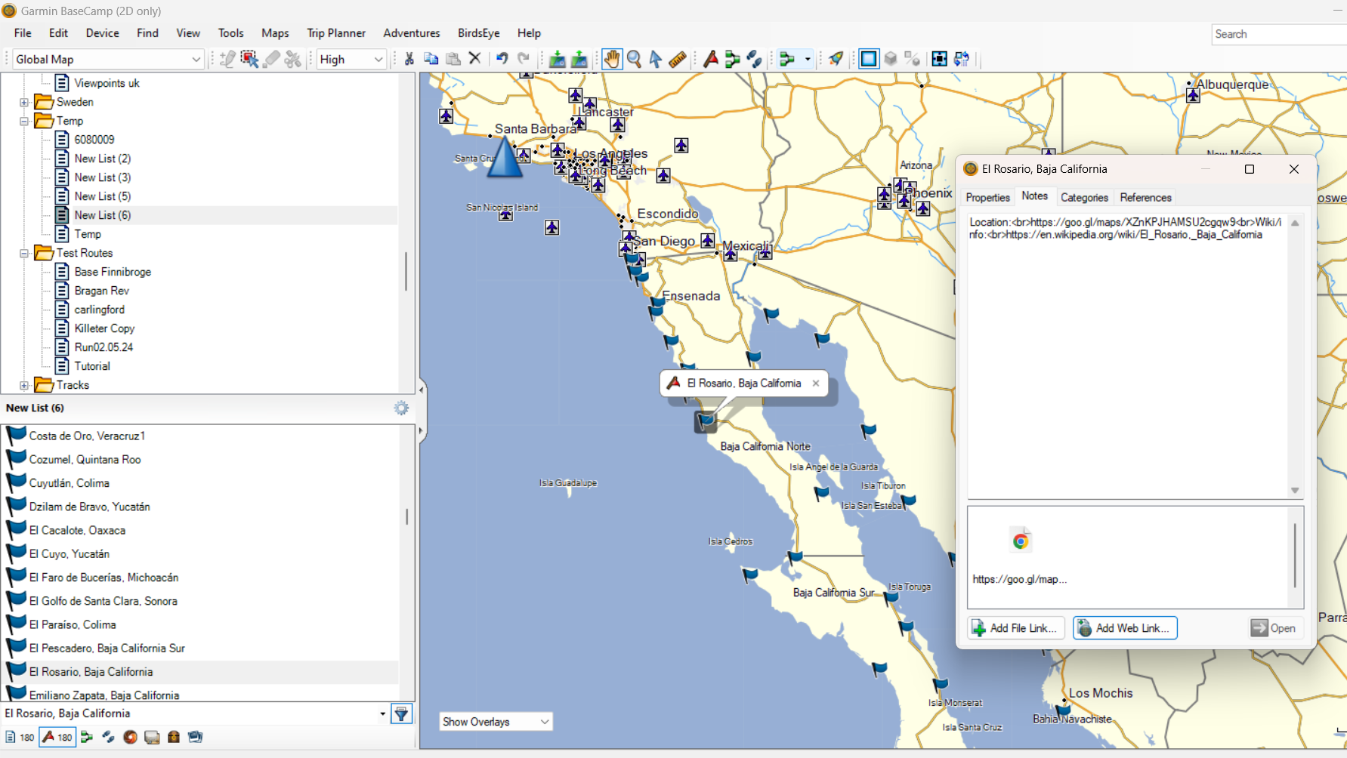Click the Delete X icon

coord(475,58)
